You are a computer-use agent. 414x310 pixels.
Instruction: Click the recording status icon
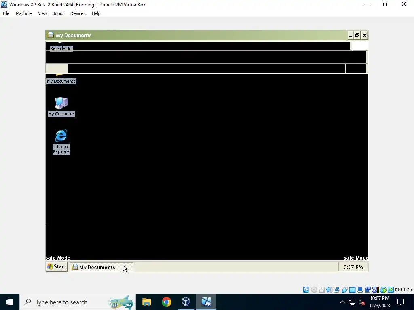pos(368,290)
